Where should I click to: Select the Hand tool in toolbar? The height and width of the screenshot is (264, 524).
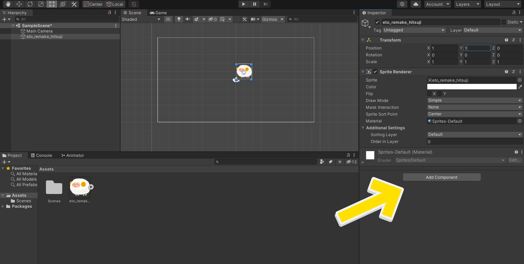[8, 4]
